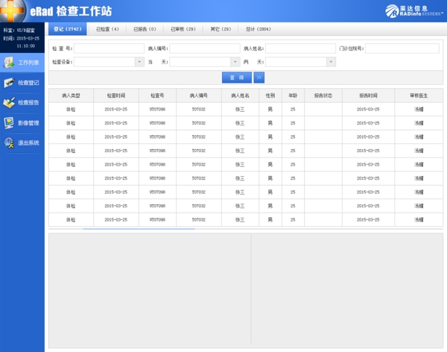Click the 检查号 input field
Viewport: 447px width, 352px height.
[109, 48]
